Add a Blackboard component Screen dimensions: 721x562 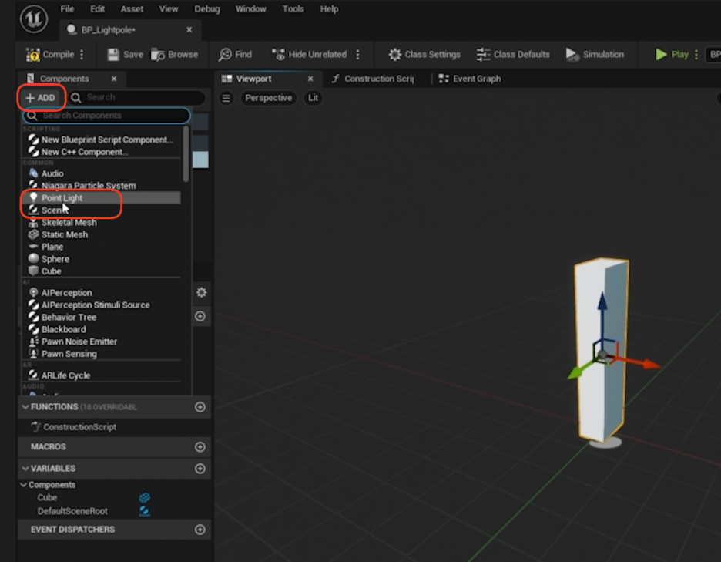[101, 329]
